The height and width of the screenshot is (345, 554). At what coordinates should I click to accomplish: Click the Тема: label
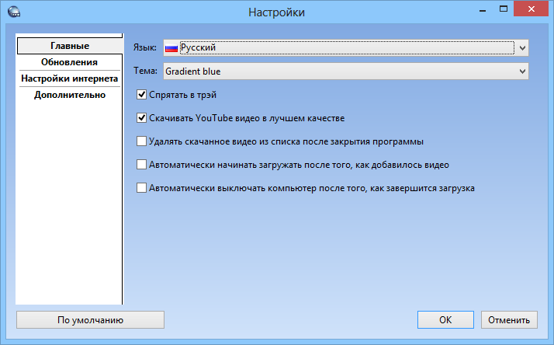[x=145, y=71]
